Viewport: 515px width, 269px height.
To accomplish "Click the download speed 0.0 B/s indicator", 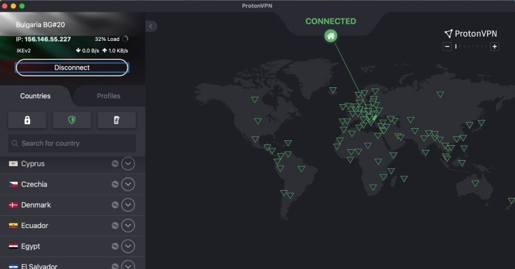I will 87,50.
